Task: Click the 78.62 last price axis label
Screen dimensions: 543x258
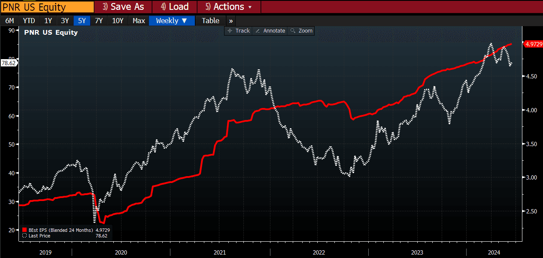Action: tap(9, 63)
